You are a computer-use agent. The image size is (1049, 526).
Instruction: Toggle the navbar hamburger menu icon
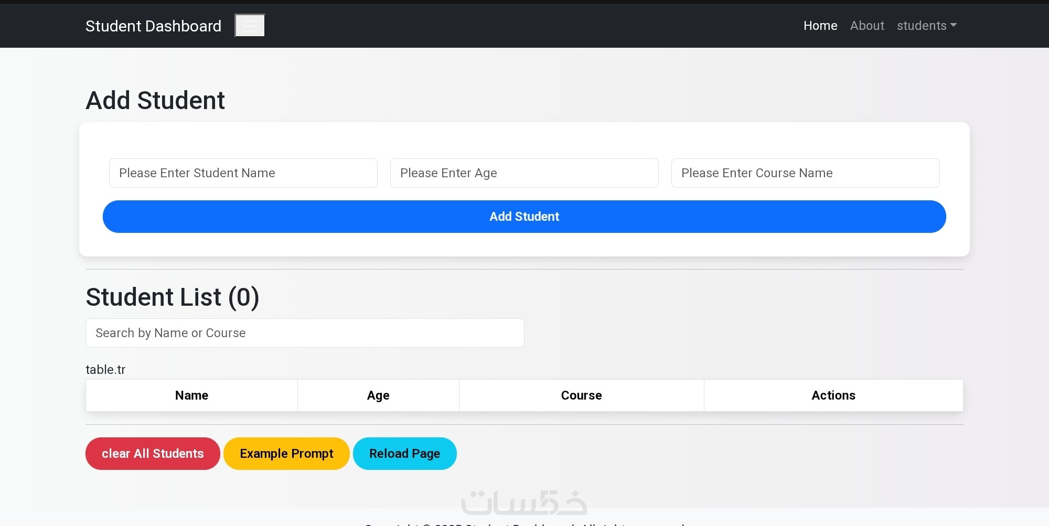point(250,26)
